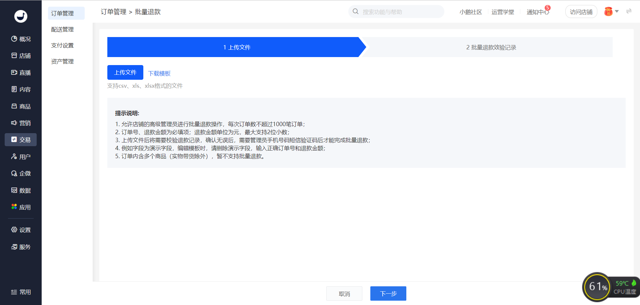
Task: Open 运营学堂 link
Action: (x=503, y=12)
